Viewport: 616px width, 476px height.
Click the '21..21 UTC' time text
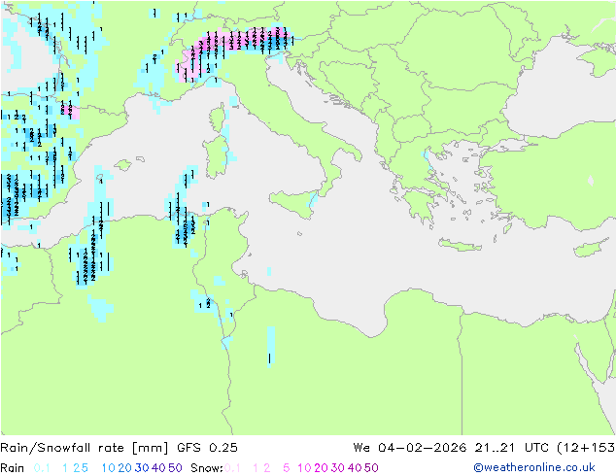click(512, 448)
